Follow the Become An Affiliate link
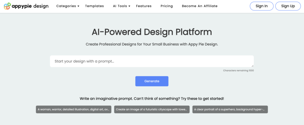The width and height of the screenshot is (304, 125). [x=199, y=6]
